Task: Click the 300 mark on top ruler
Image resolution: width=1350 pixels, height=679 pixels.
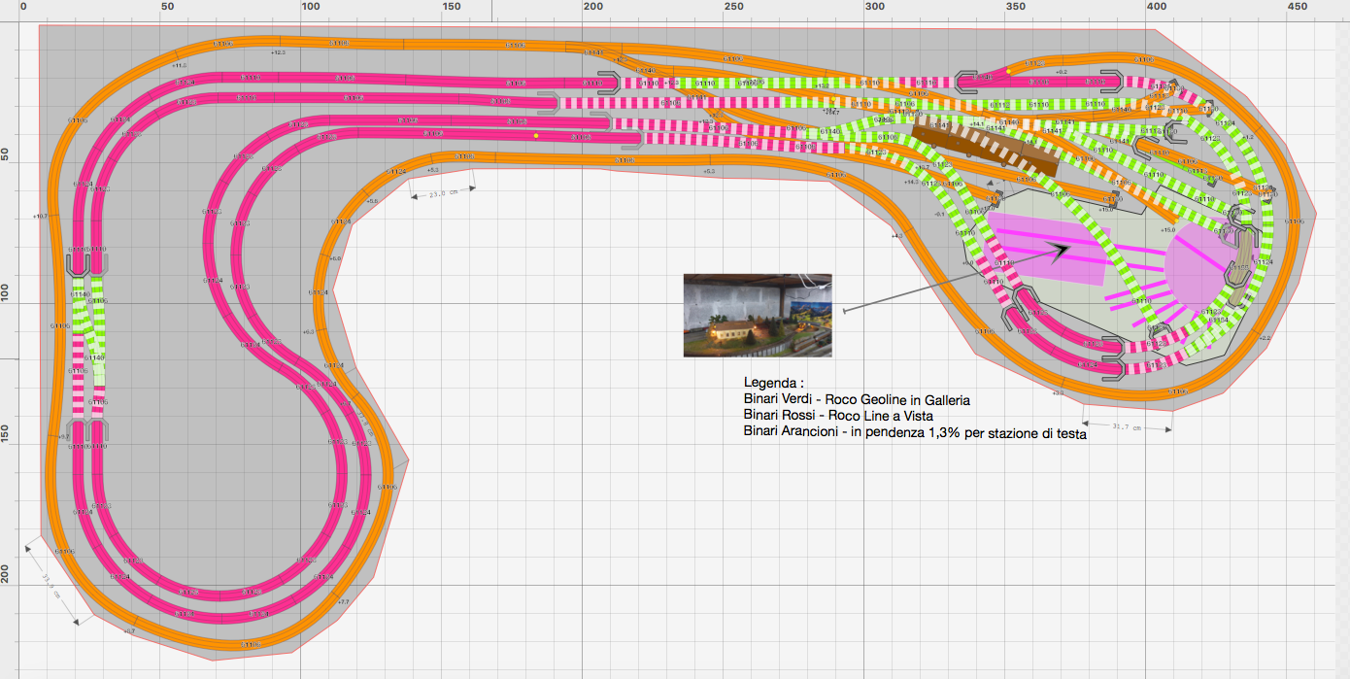Action: pos(875,8)
